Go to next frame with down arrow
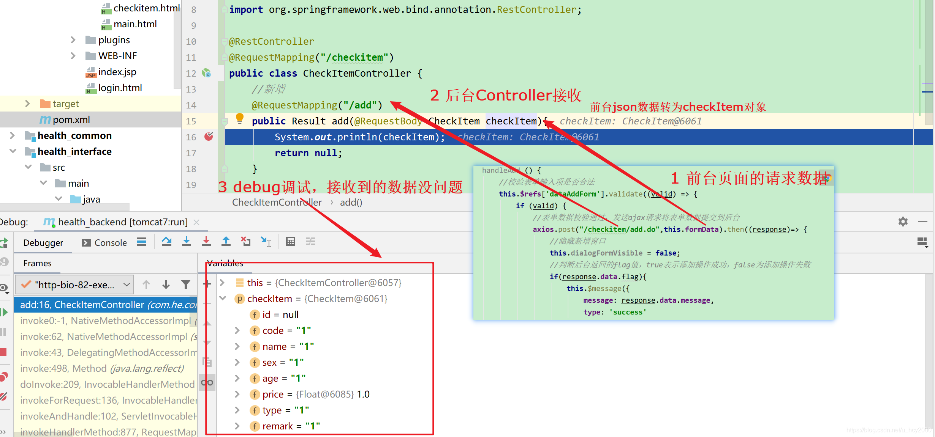The image size is (935, 437). 166,285
